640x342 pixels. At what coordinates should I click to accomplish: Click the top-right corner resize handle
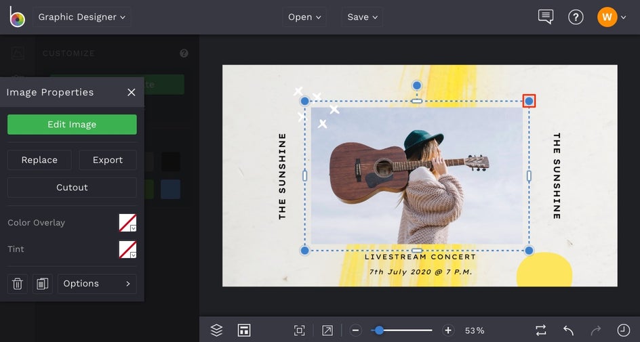tap(529, 101)
